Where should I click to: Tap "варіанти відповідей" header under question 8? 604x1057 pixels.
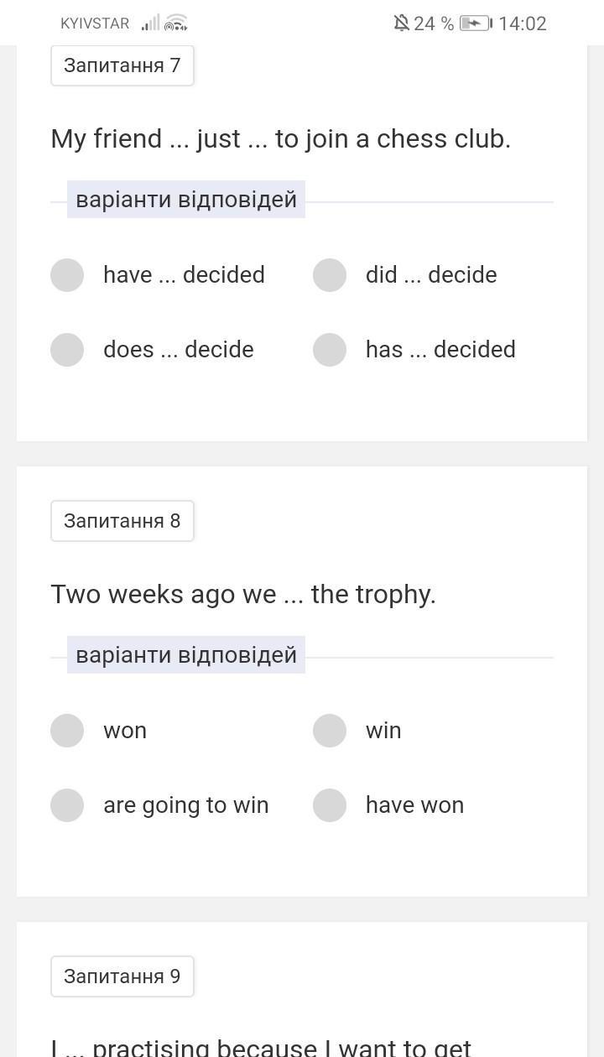186,655
